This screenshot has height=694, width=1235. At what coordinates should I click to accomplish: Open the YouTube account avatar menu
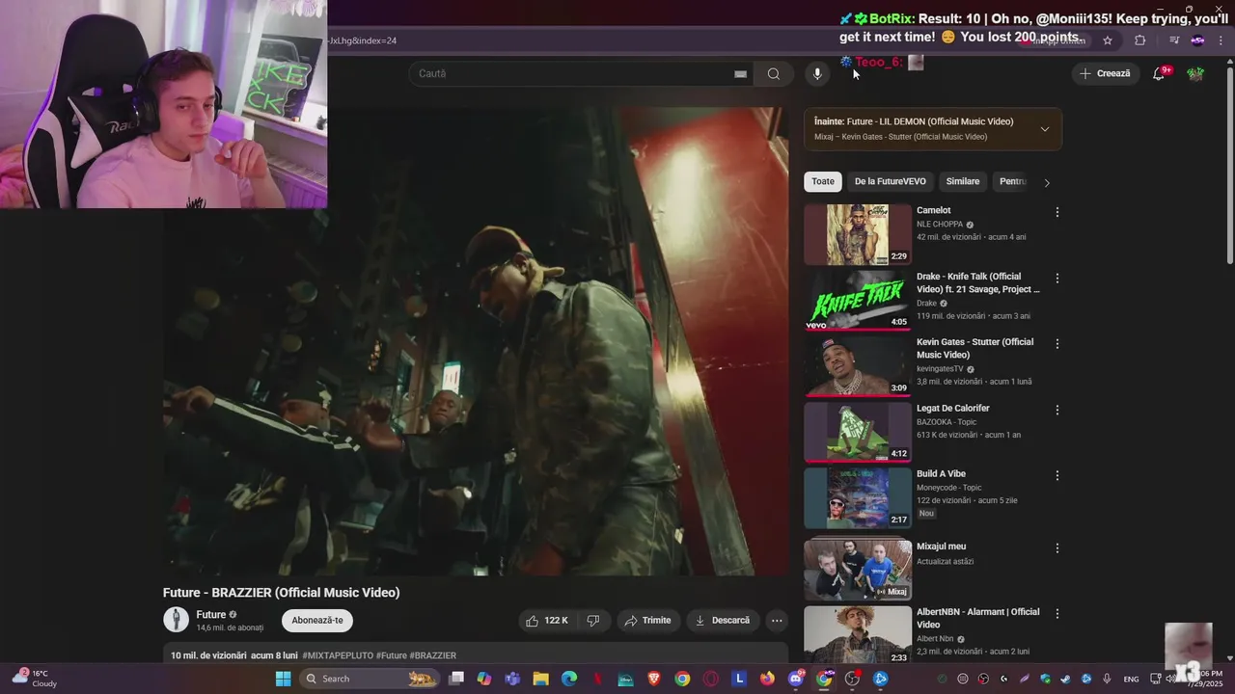click(1195, 73)
